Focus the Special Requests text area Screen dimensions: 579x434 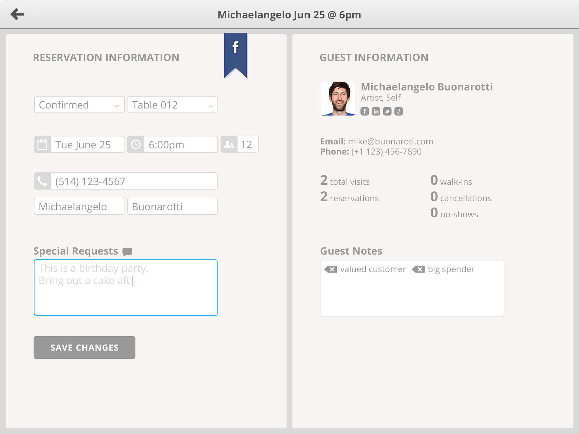point(125,298)
